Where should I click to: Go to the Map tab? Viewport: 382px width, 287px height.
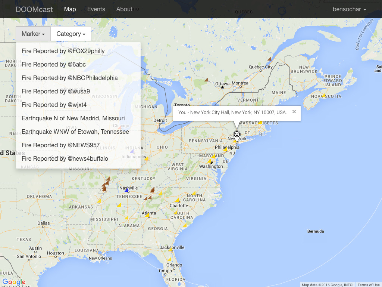70,9
